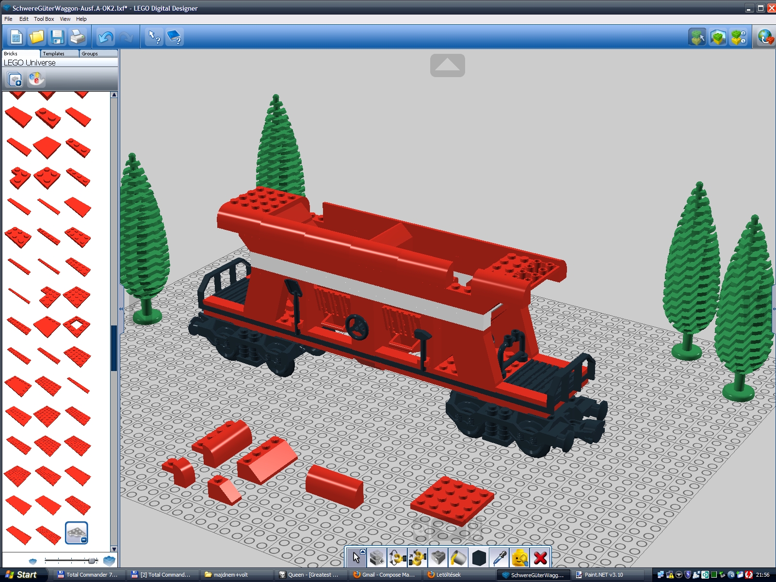Collapse the brick palette side panel

121,308
